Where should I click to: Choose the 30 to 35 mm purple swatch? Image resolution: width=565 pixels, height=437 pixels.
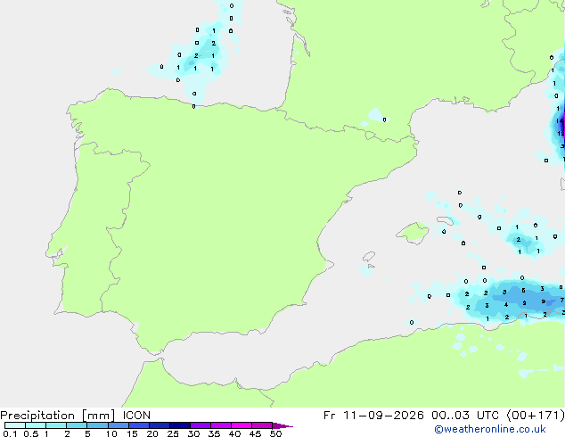point(201,425)
